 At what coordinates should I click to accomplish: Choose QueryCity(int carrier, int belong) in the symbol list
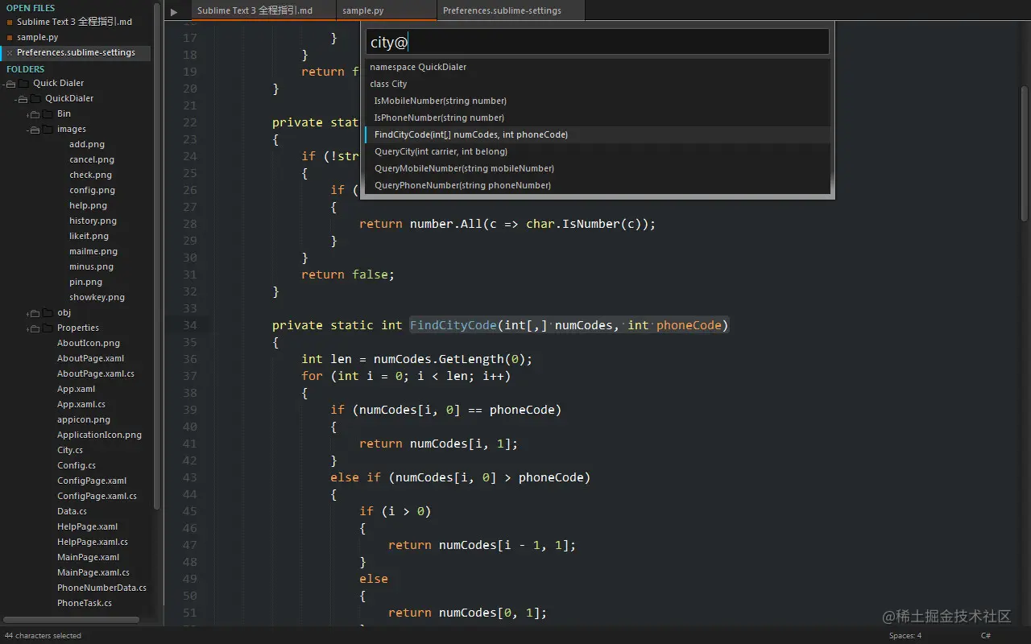[598, 151]
